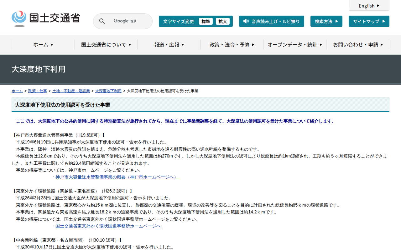Go to 大深度地下利用 breadcrumb link
Screen dimensions: 401x250
tap(108, 91)
